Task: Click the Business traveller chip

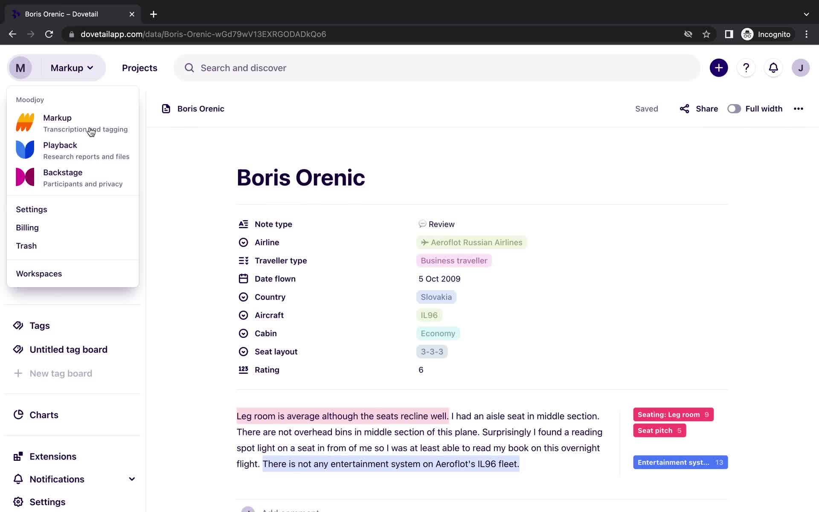Action: [x=454, y=260]
